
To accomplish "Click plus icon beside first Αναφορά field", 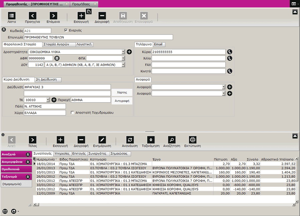I will click(230, 87).
